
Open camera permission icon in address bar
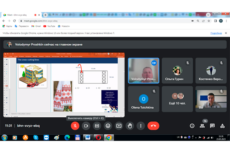tap(193, 21)
